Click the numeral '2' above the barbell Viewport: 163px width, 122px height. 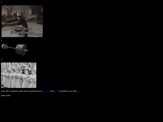click(2, 40)
